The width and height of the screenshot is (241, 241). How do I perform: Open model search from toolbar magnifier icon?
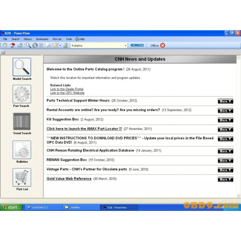coord(28,45)
